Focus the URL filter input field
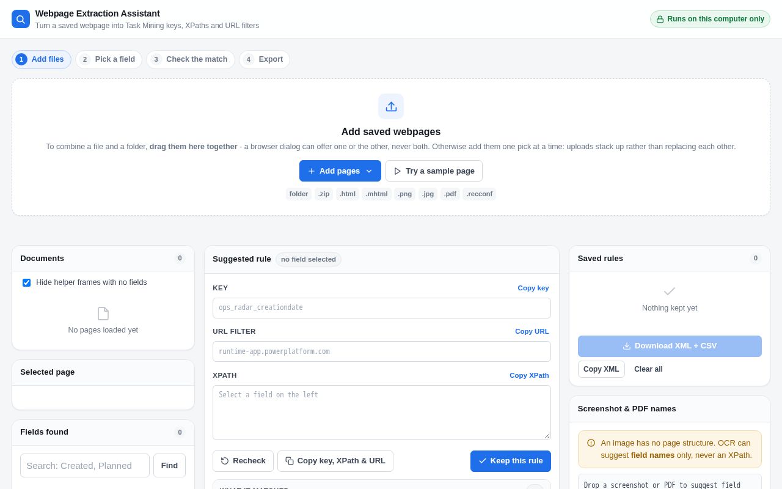Image resolution: width=782 pixels, height=489 pixels. coord(382,351)
